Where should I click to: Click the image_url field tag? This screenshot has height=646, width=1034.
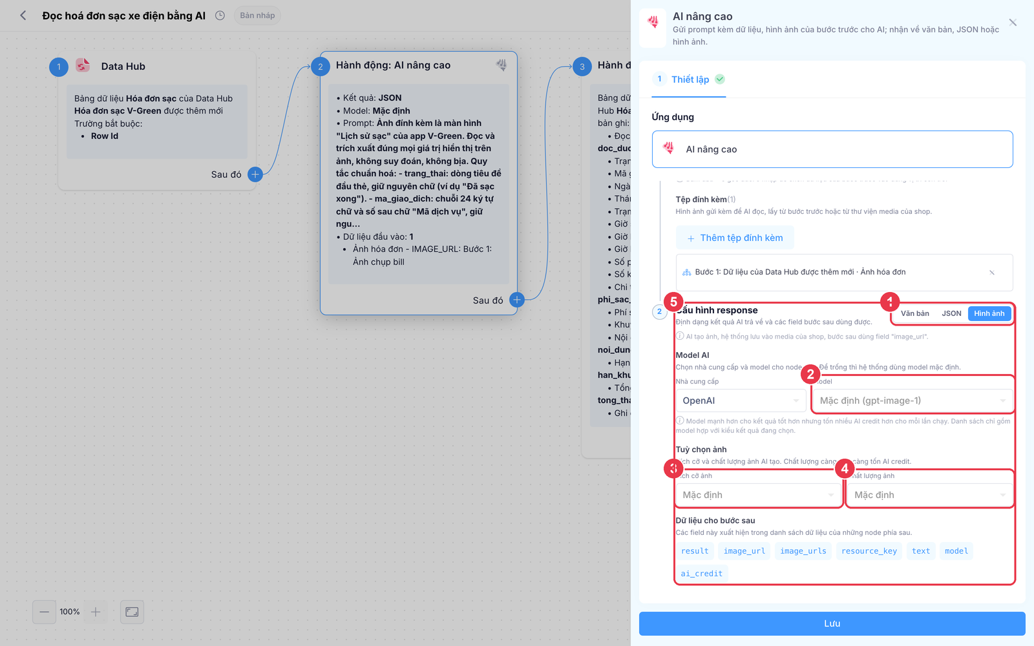(x=744, y=551)
